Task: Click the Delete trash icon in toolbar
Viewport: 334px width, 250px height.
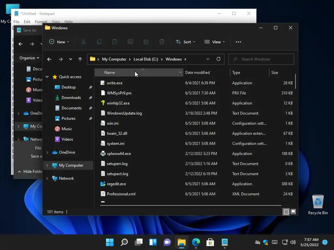Action: point(162,42)
